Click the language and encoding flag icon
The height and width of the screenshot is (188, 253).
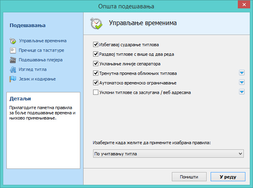[x=12, y=79]
